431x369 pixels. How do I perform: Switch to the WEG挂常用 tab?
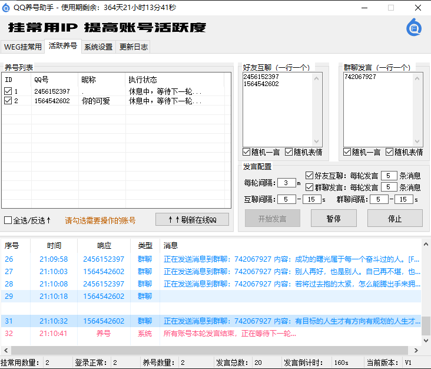[23, 47]
